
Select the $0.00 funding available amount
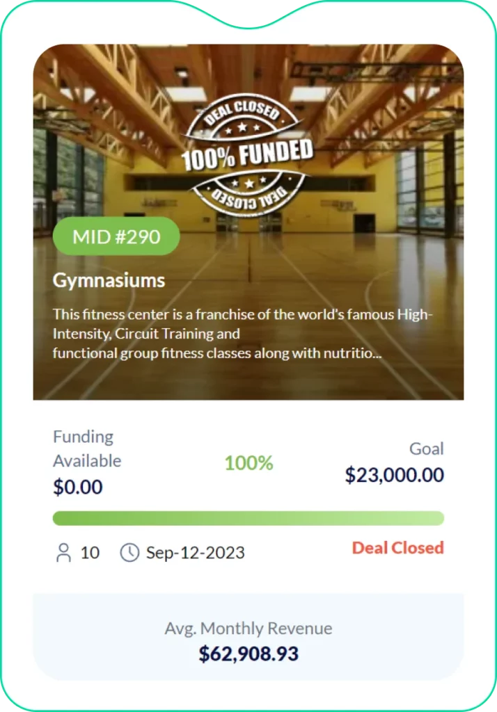click(x=77, y=487)
